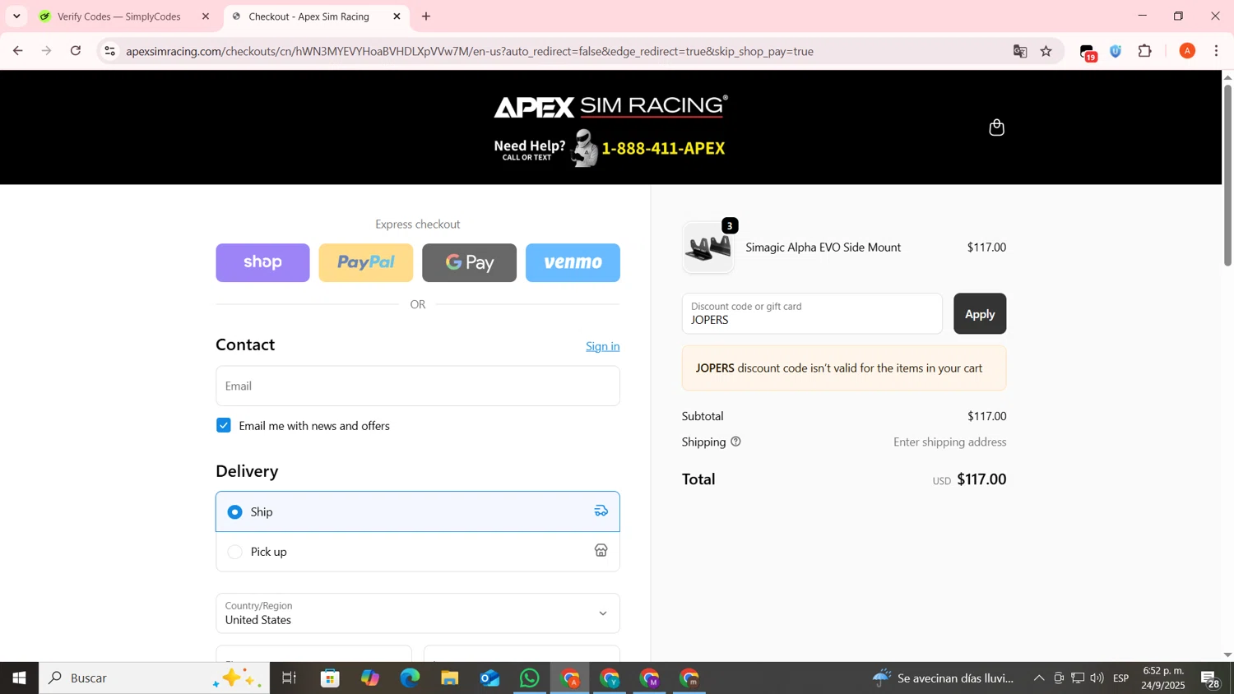Click the Apex Sim Racing logo
This screenshot has width=1234, height=694.
(610, 107)
